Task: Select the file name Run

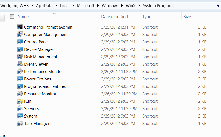Action: pos(27,101)
